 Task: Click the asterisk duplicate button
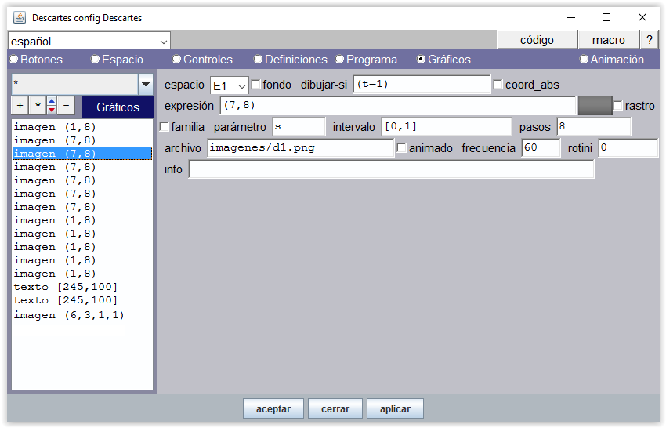click(x=37, y=106)
